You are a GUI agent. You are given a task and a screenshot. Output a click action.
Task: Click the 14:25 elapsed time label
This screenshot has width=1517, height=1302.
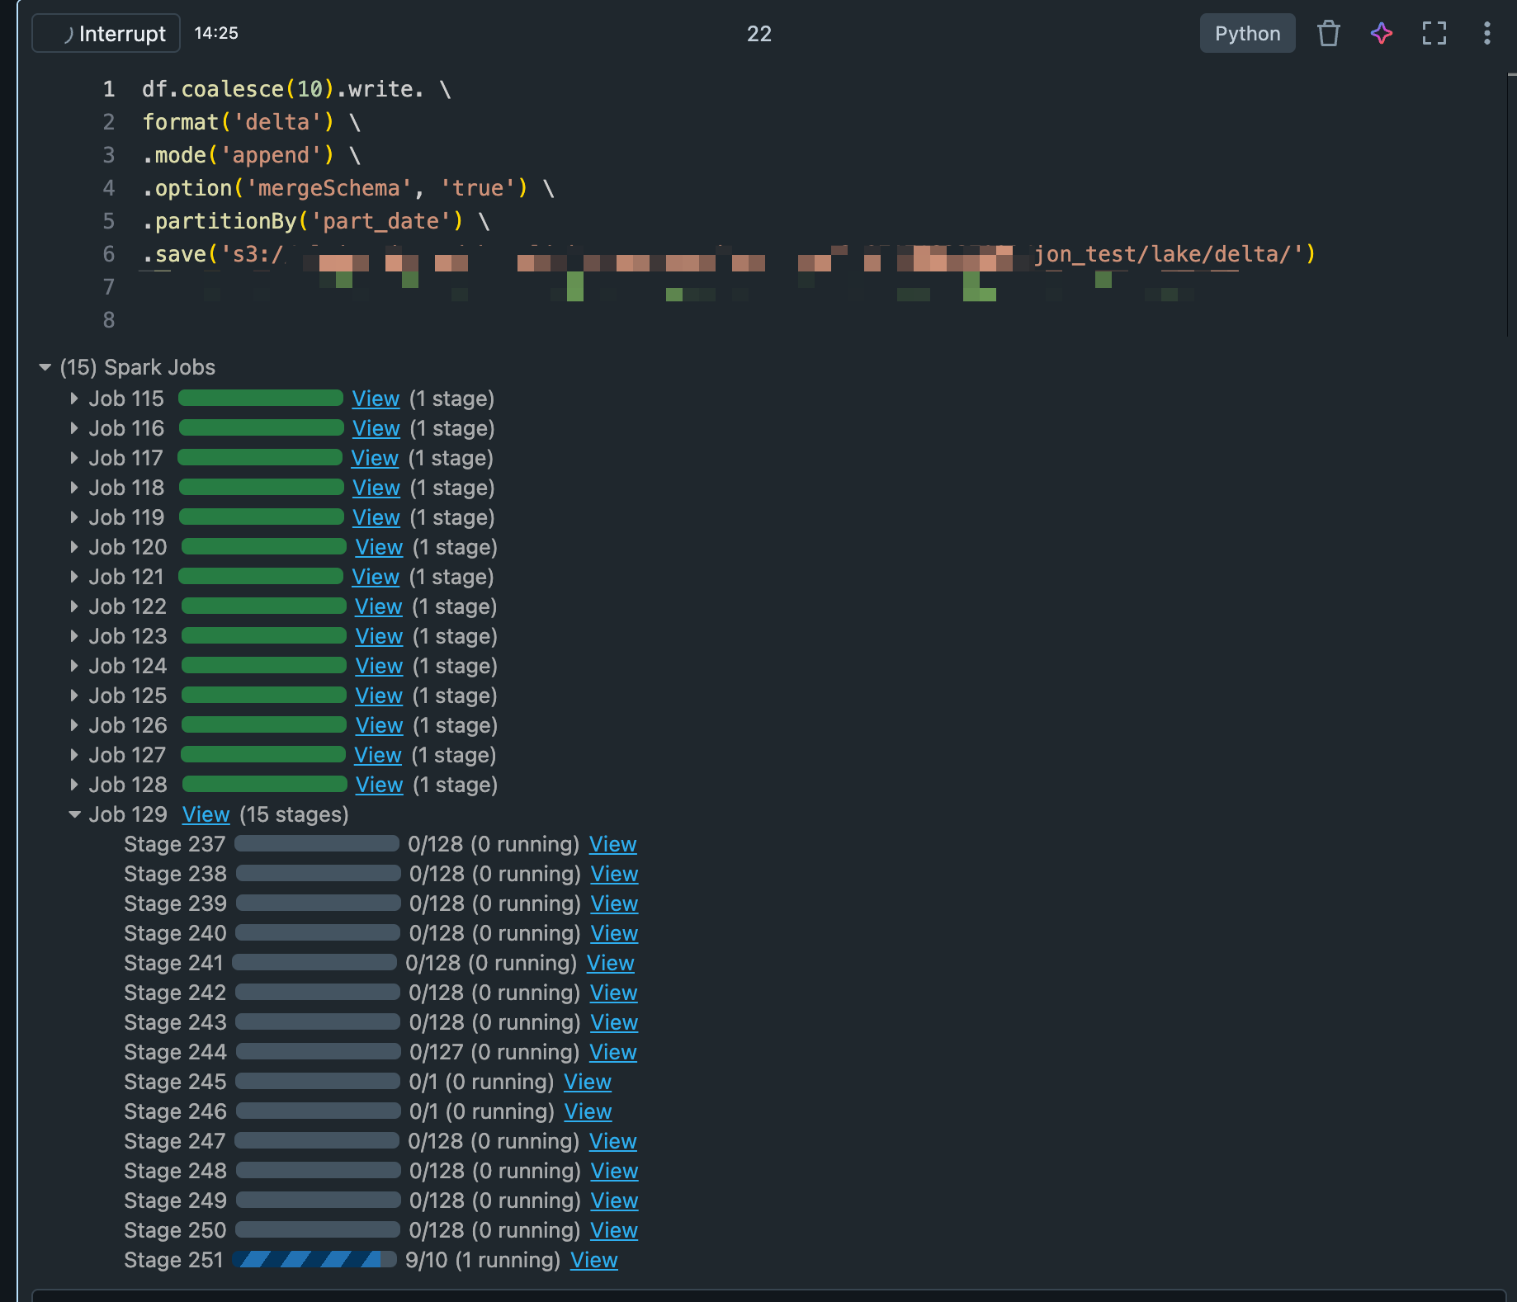tap(216, 33)
